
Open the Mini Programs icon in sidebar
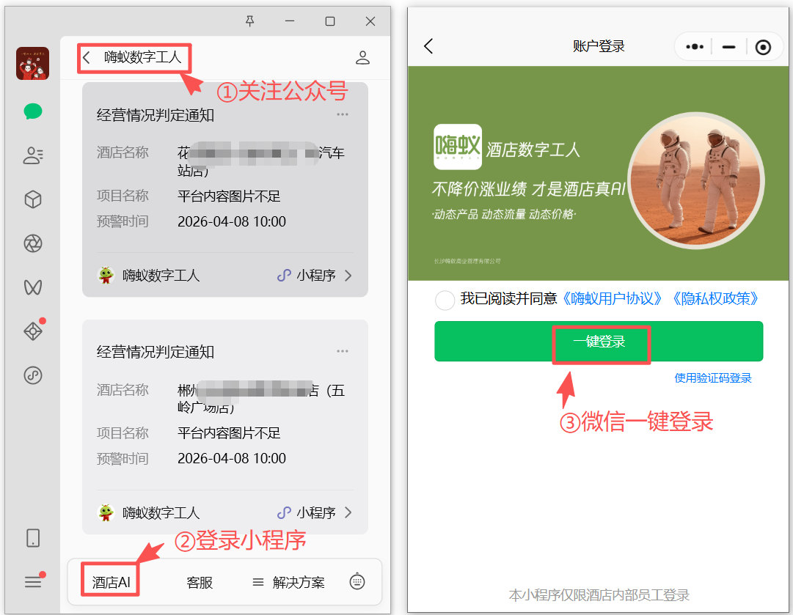click(x=33, y=375)
